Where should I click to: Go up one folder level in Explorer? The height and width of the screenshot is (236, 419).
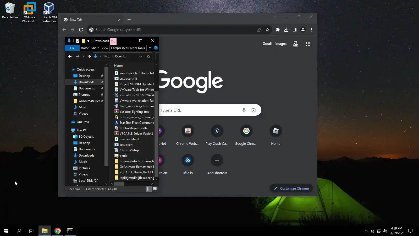[x=89, y=56]
